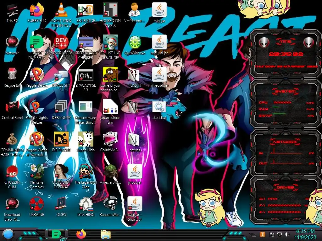This screenshot has width=322, height=241.
Task: Open Ransomware Maker Build shortcut
Action: [86, 112]
